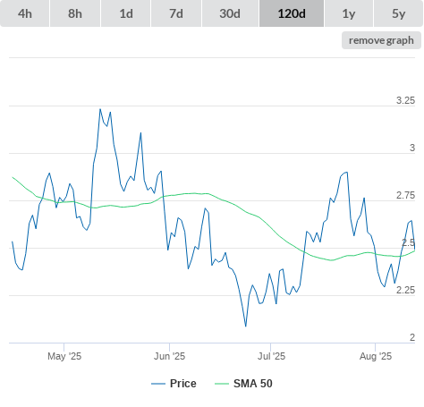Image resolution: width=424 pixels, height=407 pixels.
Task: Click the Jul '25 axis label
Action: (271, 356)
